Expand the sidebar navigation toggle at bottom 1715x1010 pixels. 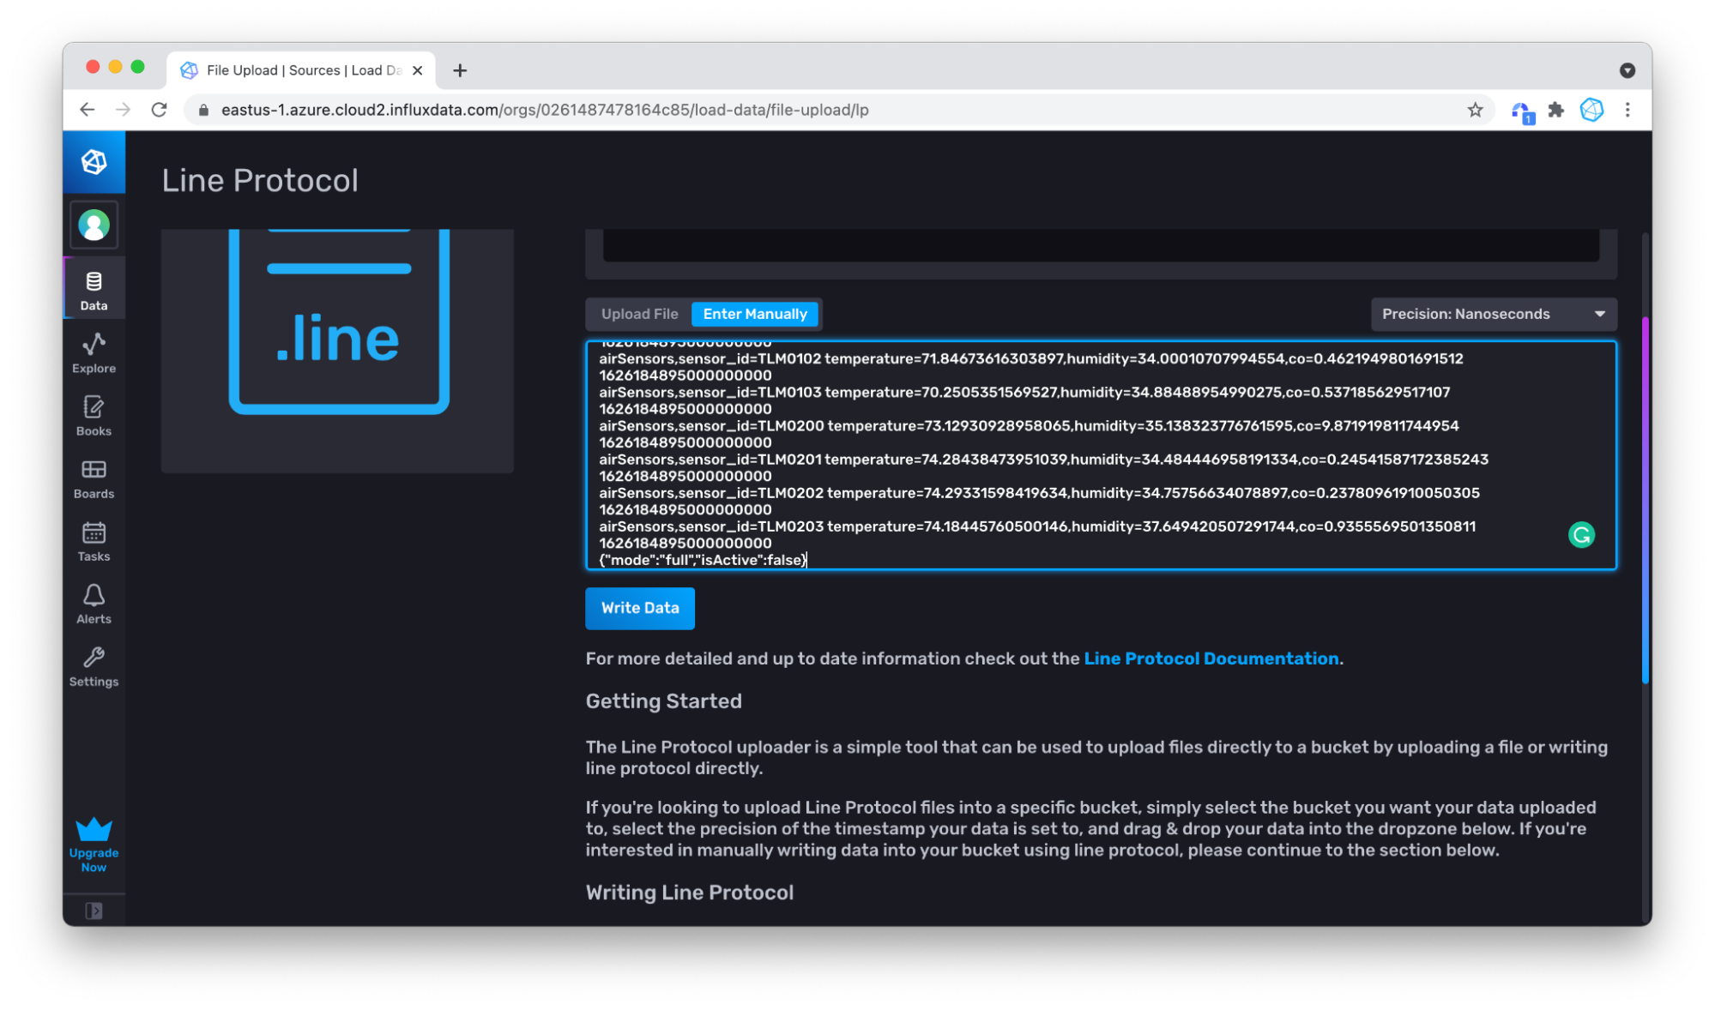coord(94,911)
